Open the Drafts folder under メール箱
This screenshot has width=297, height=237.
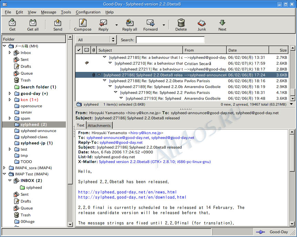[x=25, y=66]
